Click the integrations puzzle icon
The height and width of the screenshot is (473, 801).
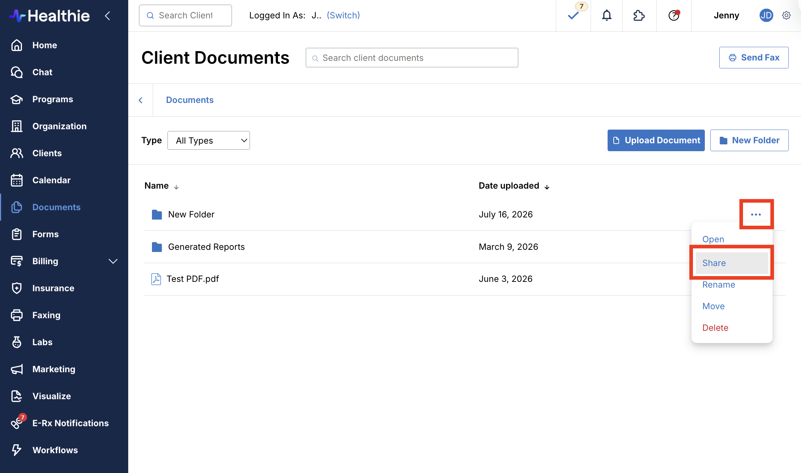pos(639,15)
